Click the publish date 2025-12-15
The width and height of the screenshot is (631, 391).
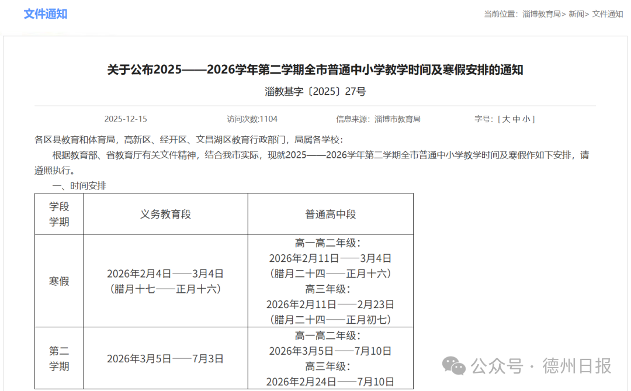point(126,119)
